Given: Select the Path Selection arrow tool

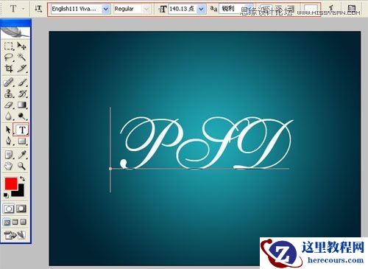Looking at the screenshot, I should (8, 130).
